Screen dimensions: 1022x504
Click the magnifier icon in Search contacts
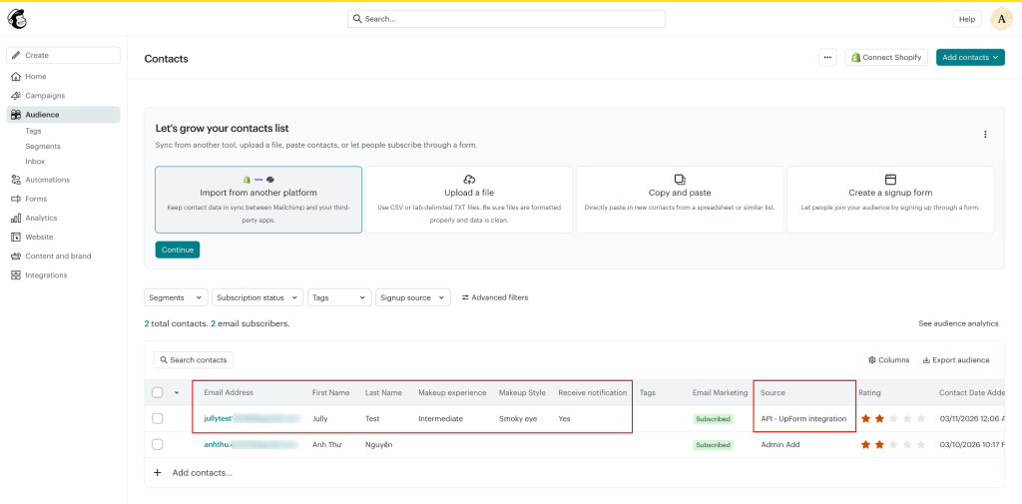pyautogui.click(x=163, y=360)
